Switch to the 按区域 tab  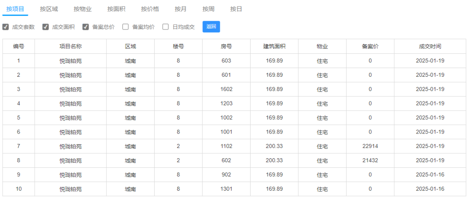click(x=49, y=9)
